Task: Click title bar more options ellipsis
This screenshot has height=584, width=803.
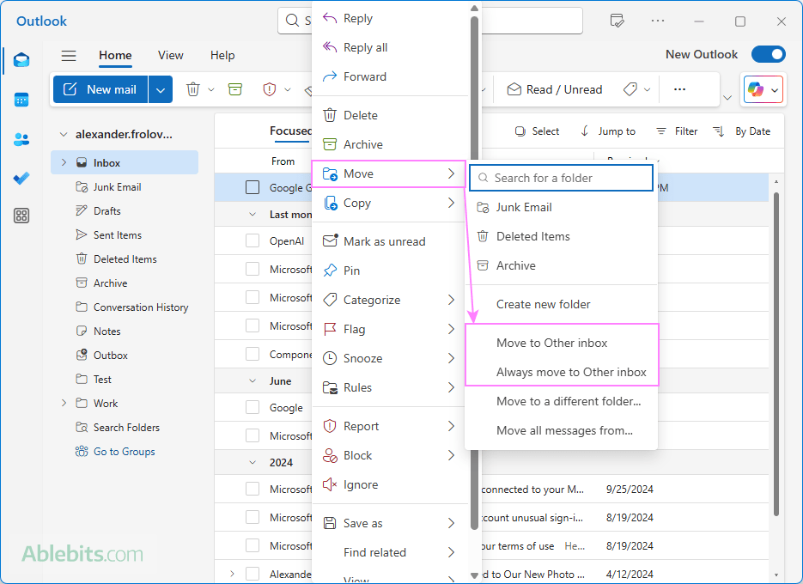Action: tap(658, 21)
